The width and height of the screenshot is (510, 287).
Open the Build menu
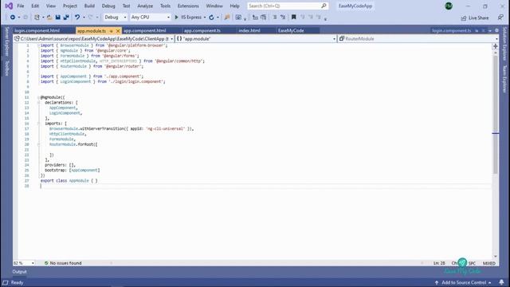tap(89, 6)
